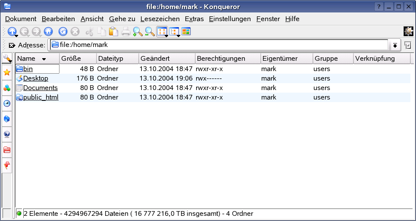416x221 pixels.
Task: Click the Back navigation arrow icon
Action: 25,32
